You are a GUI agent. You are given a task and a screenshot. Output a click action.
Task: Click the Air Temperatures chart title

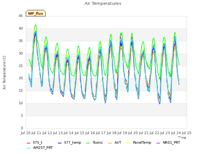[103, 4]
